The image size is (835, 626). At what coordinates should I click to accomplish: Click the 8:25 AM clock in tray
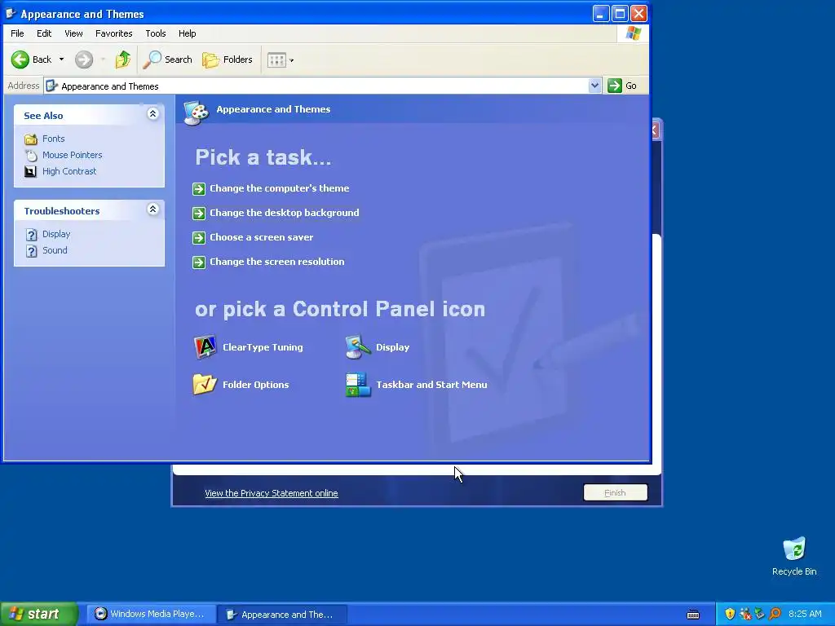[805, 615]
